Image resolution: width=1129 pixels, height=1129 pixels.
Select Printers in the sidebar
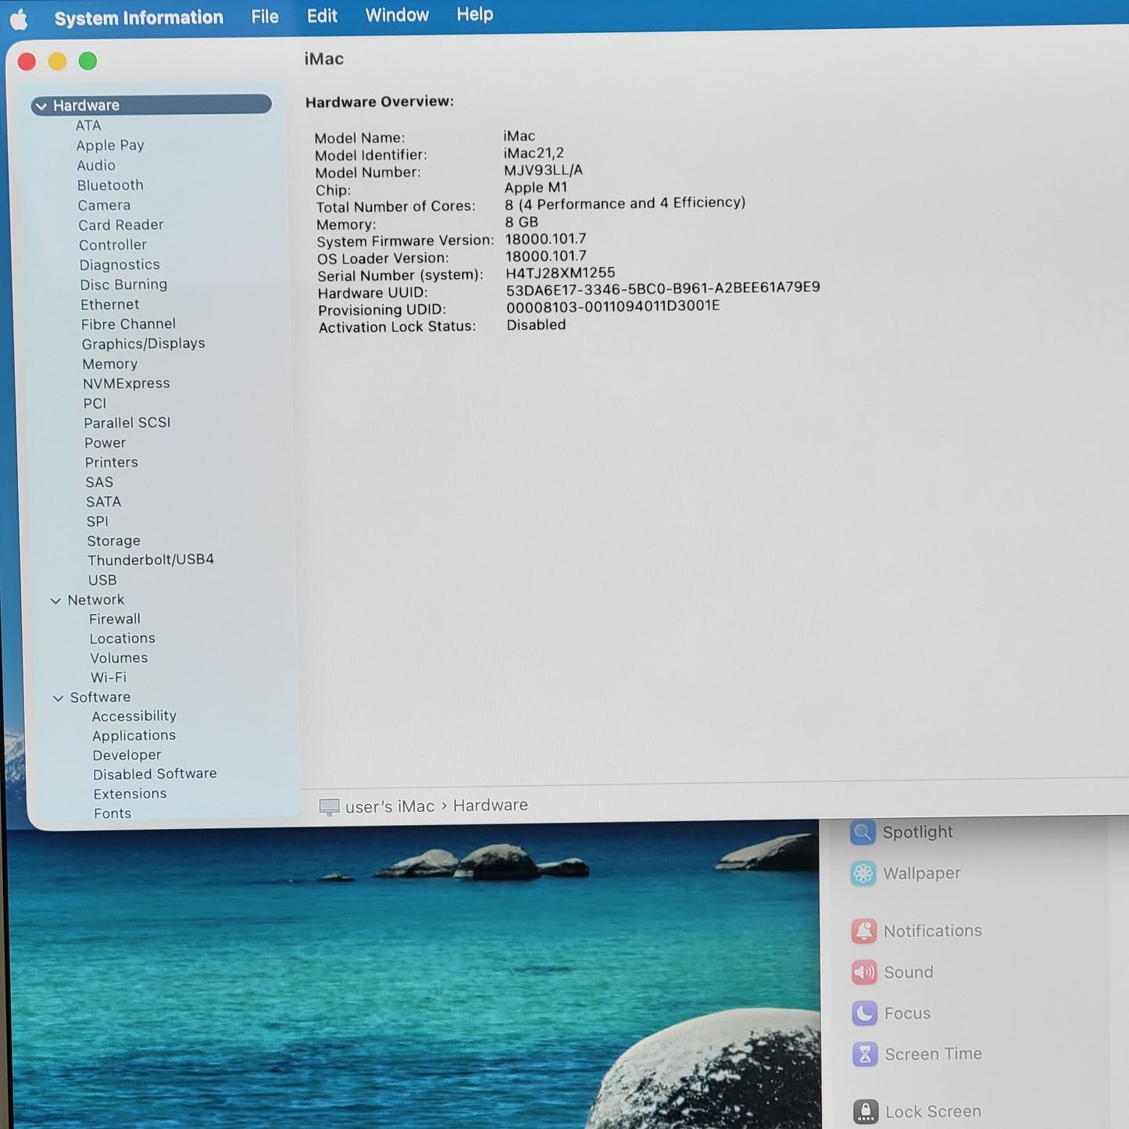point(112,463)
